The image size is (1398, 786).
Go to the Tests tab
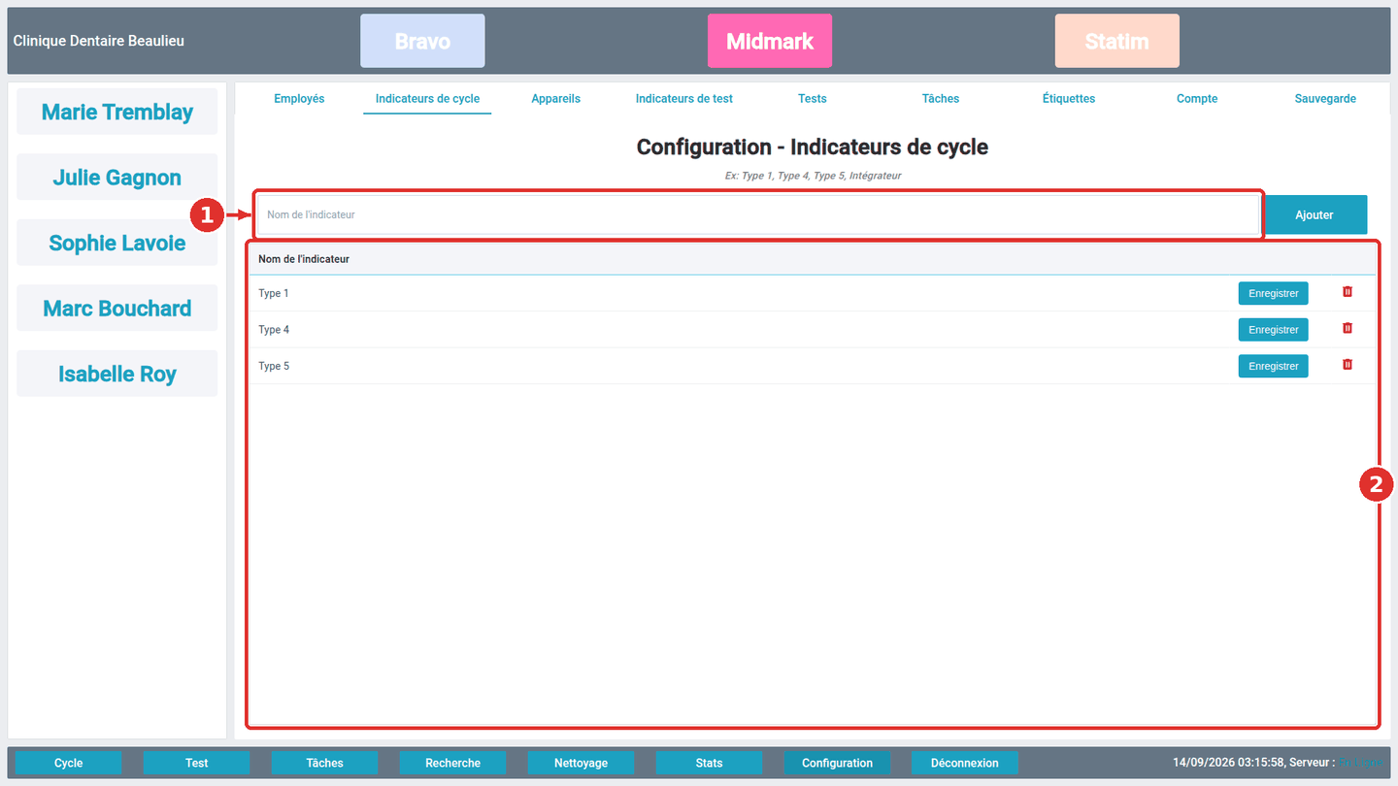813,99
